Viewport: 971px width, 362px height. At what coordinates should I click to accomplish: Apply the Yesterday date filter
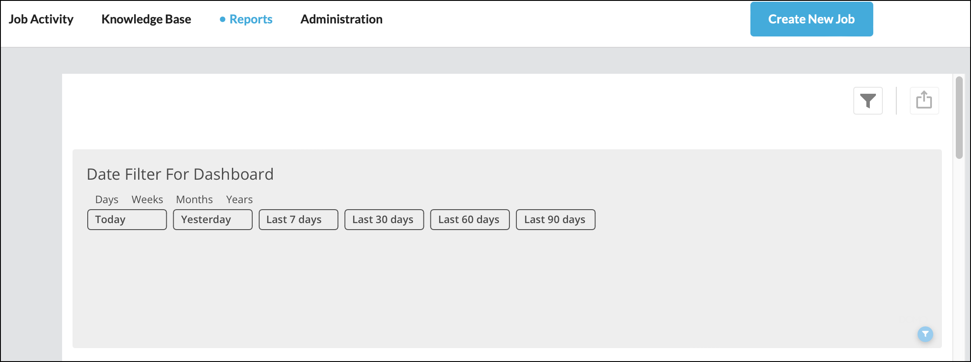[x=212, y=220]
